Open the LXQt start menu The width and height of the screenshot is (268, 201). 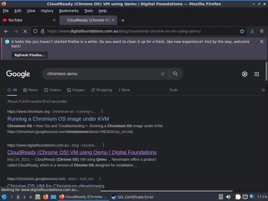pyautogui.click(x=4, y=197)
